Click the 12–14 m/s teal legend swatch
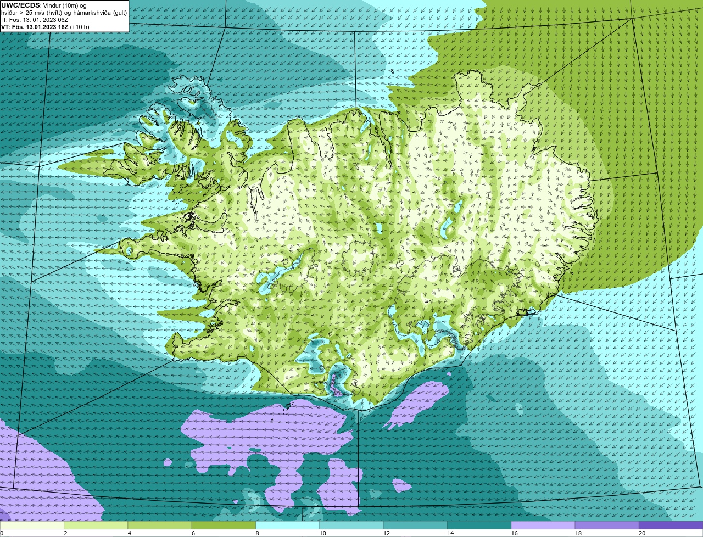This screenshot has height=537, width=703. (415, 525)
